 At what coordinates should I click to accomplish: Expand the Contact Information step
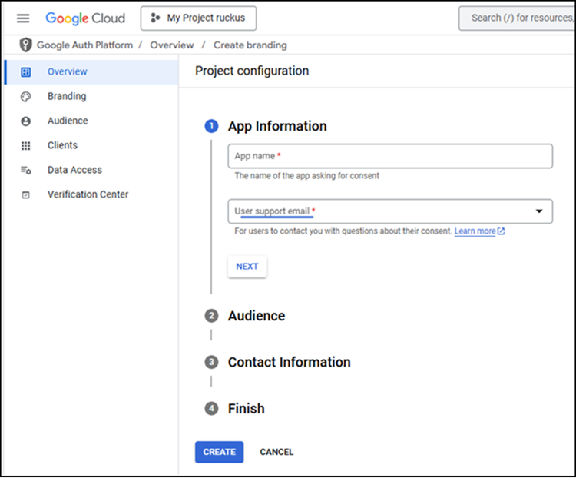pyautogui.click(x=289, y=362)
